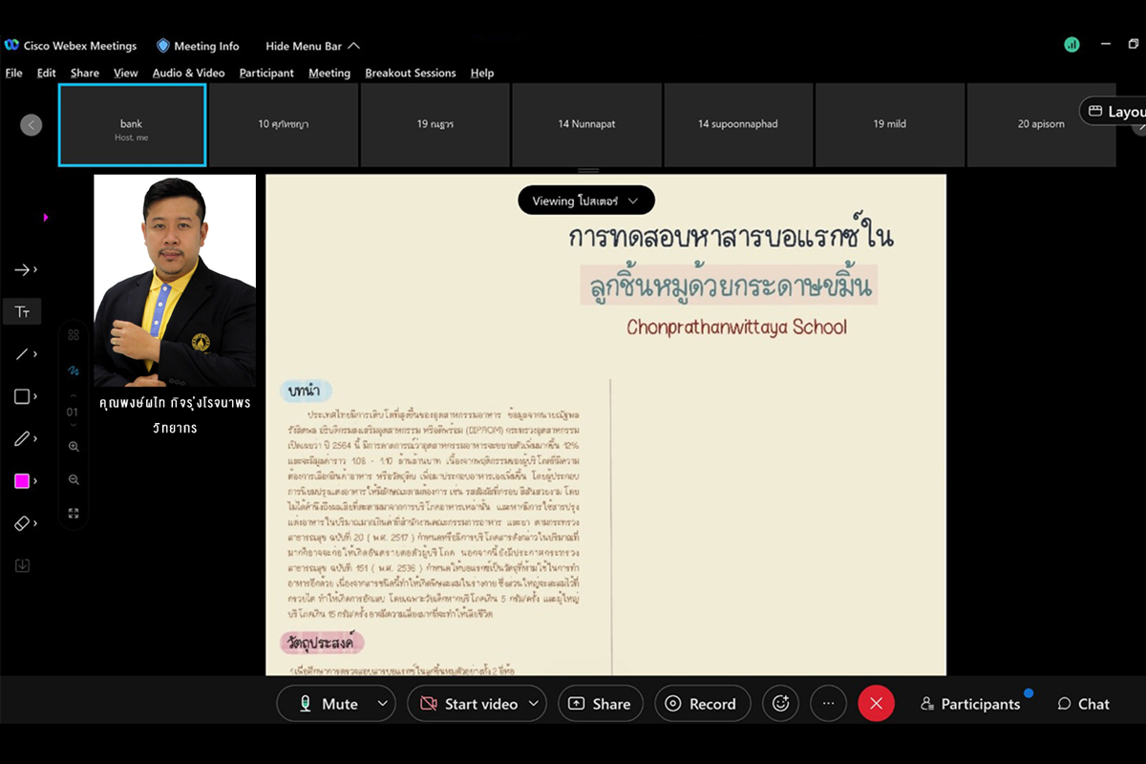1146x764 pixels.
Task: Expand the audio options arrow beside Mute
Action: 383,704
